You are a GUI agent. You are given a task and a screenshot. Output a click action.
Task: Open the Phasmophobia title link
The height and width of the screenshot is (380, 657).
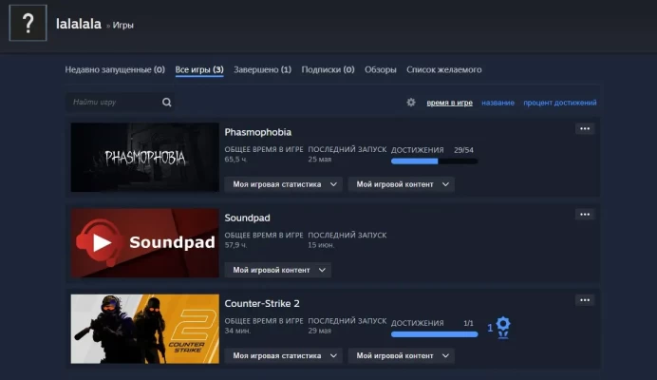[257, 132]
